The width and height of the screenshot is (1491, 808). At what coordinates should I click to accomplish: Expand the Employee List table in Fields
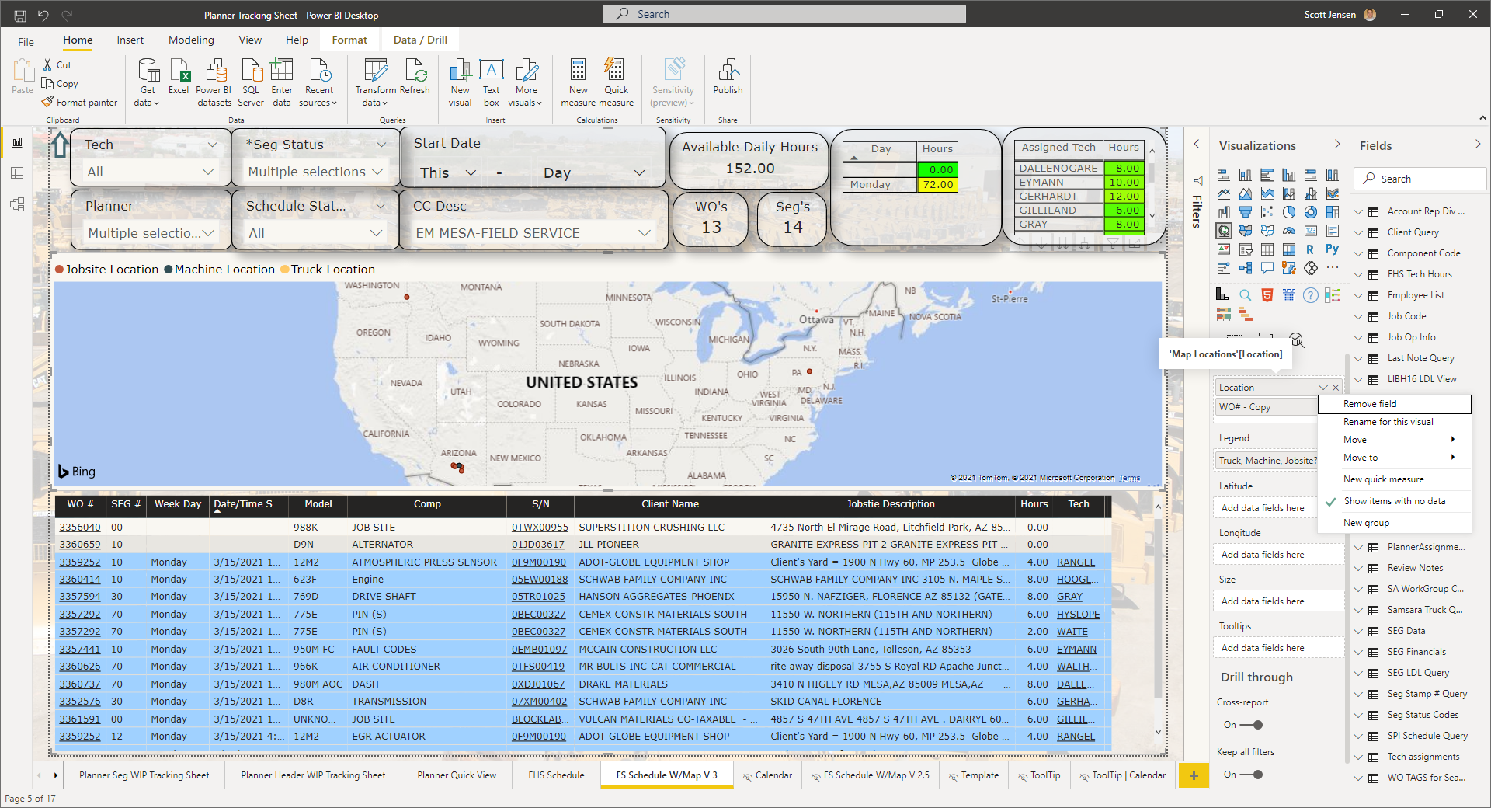(x=1358, y=295)
